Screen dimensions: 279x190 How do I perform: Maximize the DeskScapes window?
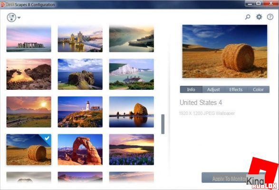point(259,3)
